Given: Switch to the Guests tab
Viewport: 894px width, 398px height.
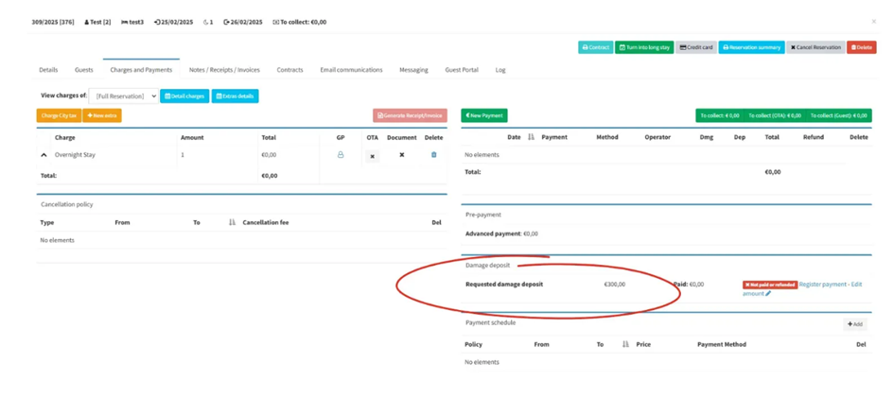Looking at the screenshot, I should point(84,70).
